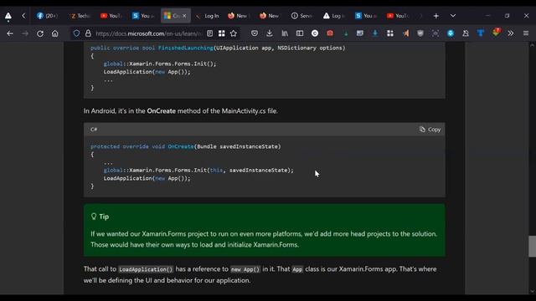Click the 'Tip' heading in green box
This screenshot has height=301, width=536.
[x=104, y=217]
